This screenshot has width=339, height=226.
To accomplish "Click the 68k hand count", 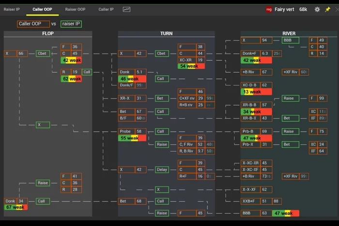I will tap(303, 9).
